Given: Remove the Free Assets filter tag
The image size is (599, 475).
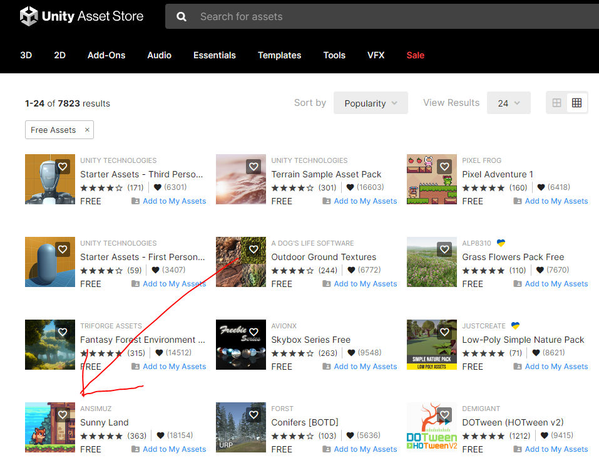Looking at the screenshot, I should click(87, 130).
